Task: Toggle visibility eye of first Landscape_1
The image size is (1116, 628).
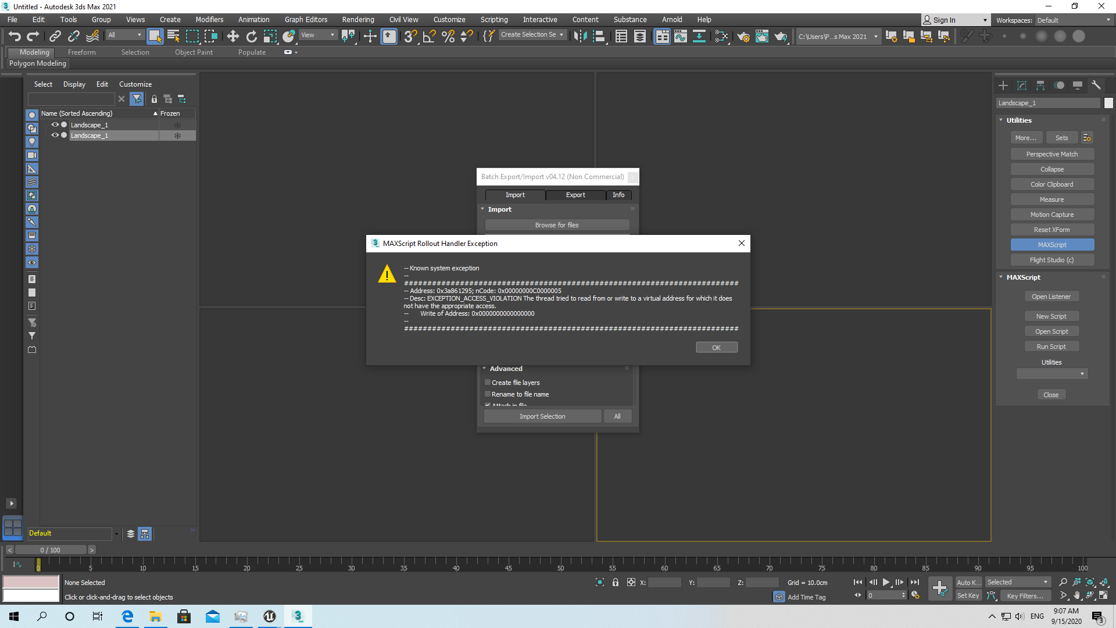Action: click(x=55, y=125)
